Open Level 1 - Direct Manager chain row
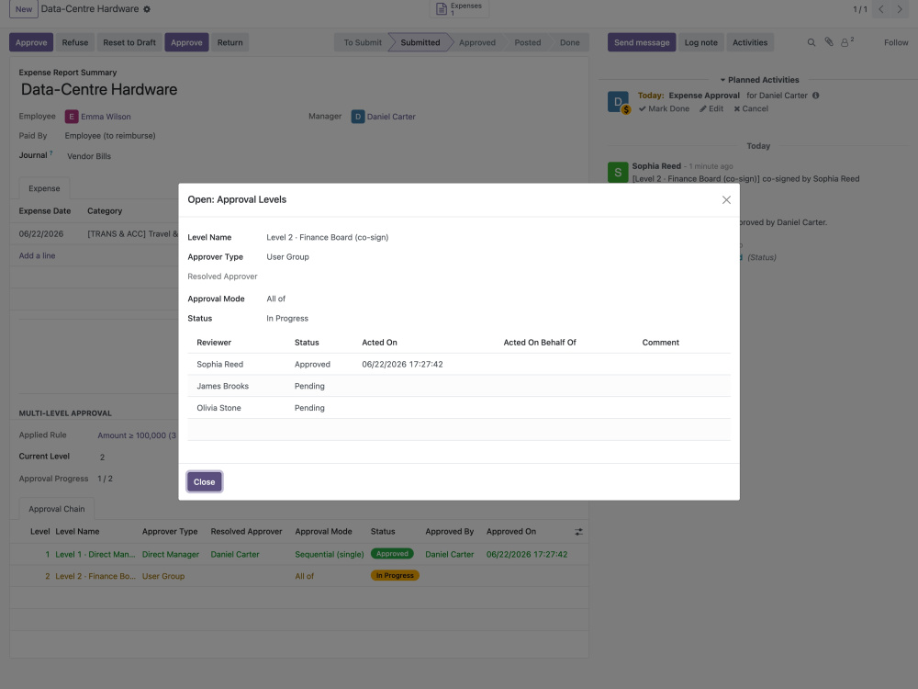The height and width of the screenshot is (689, 918). 298,554
